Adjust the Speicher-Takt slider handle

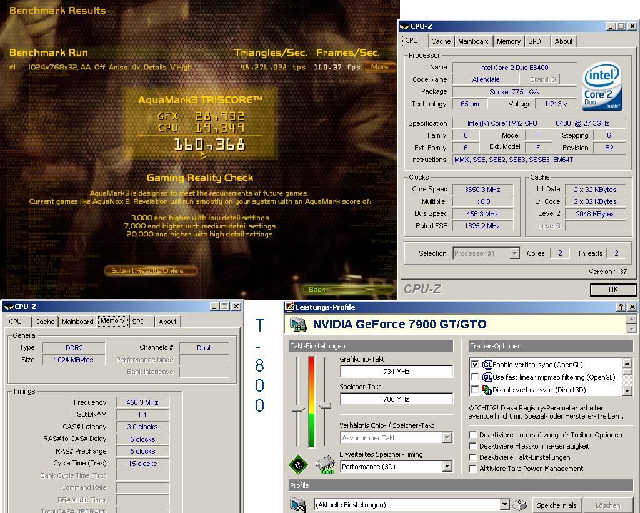click(325, 405)
